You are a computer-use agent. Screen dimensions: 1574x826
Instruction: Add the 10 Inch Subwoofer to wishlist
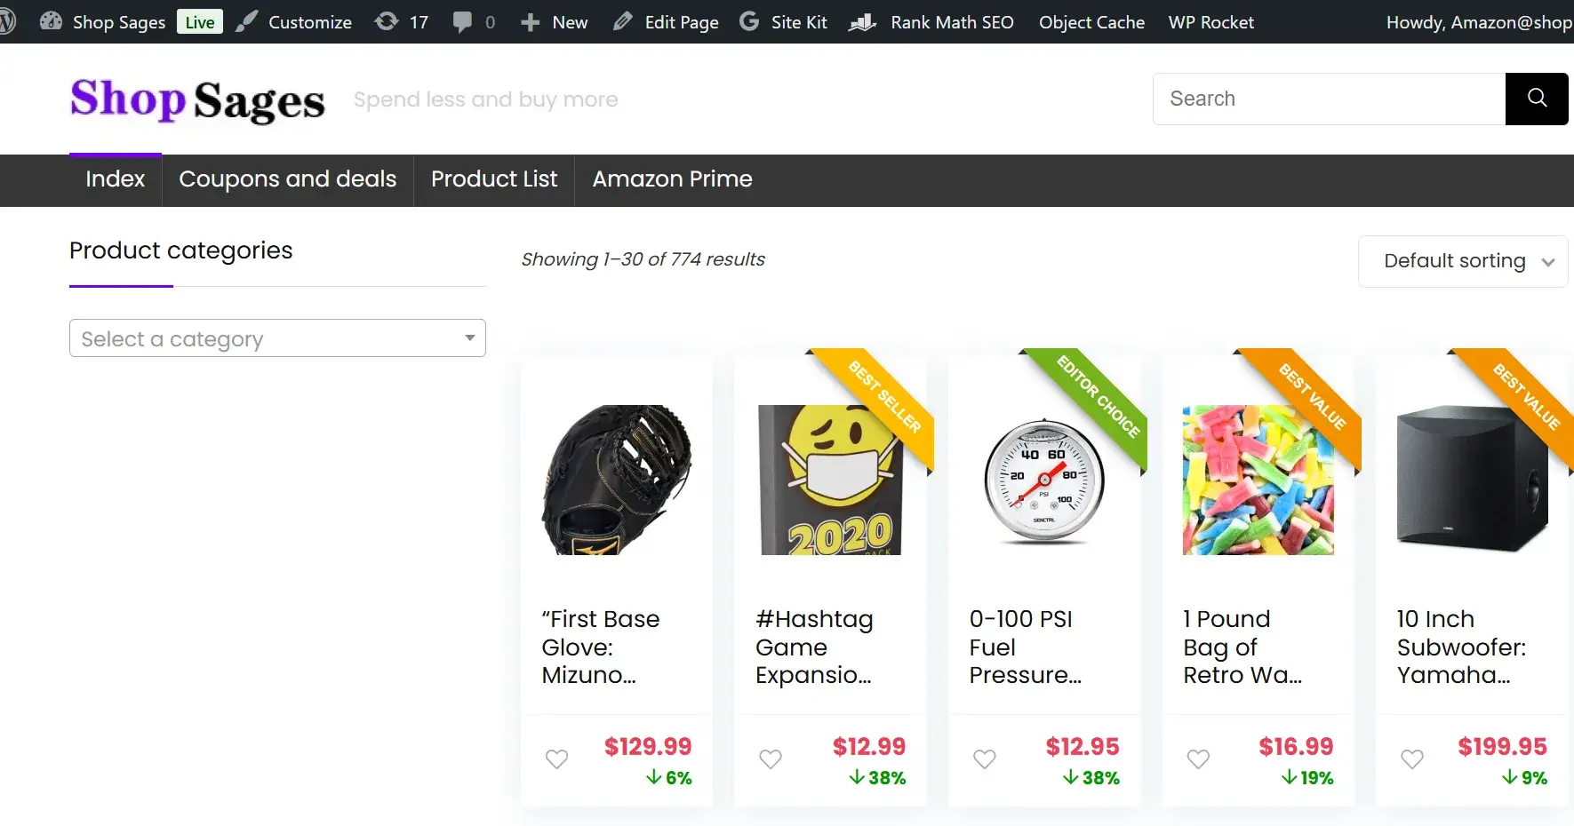pos(1412,759)
